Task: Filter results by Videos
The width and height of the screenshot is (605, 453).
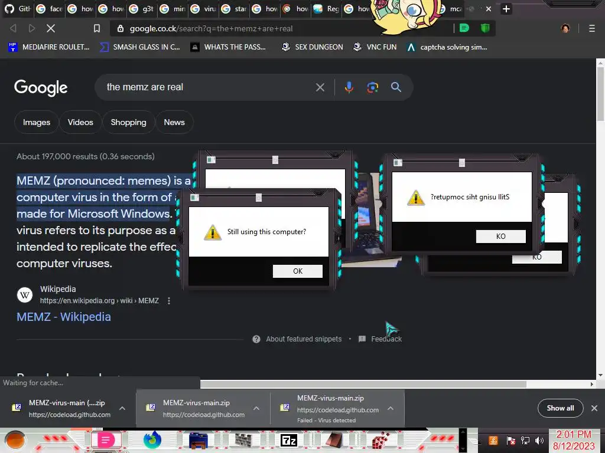Action: 80,122
